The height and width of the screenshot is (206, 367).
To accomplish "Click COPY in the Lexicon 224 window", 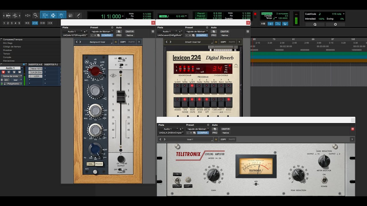I will pos(223,42).
